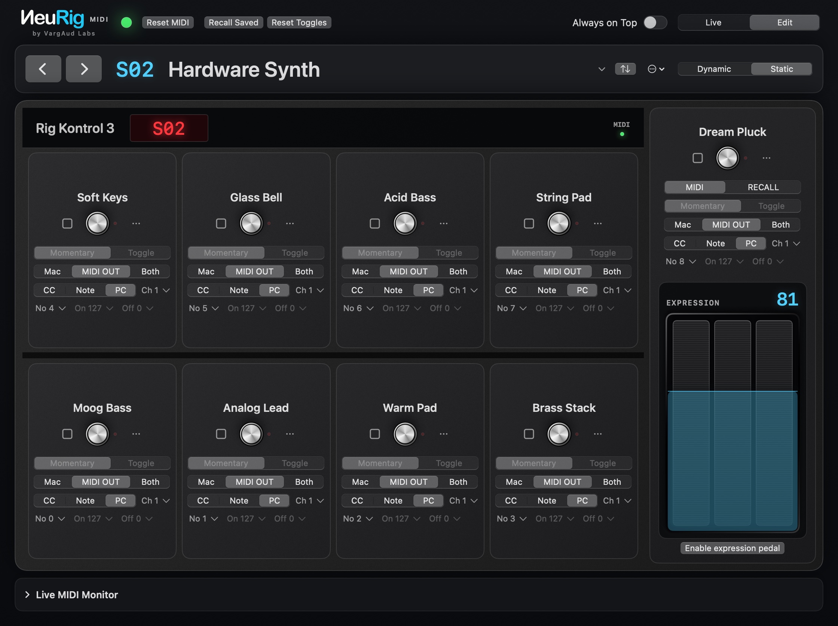Screen dimensions: 838x626
Task: Open Warm Pad more options ellipsis
Action: (x=444, y=434)
